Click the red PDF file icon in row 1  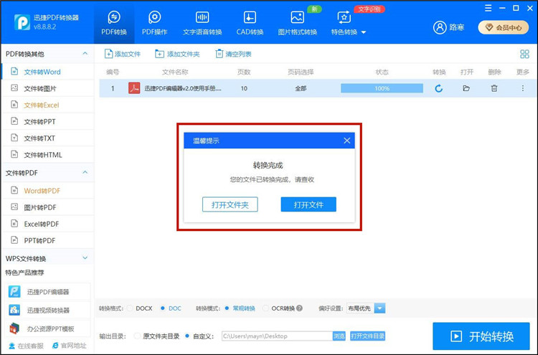point(134,88)
